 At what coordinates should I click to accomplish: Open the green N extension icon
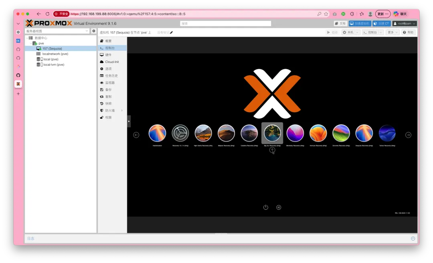click(x=343, y=14)
